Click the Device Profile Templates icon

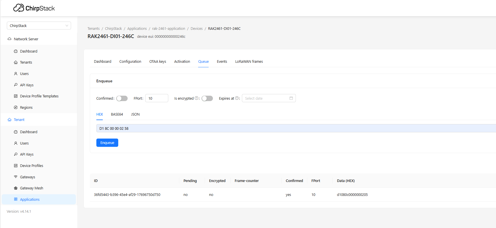(16, 96)
